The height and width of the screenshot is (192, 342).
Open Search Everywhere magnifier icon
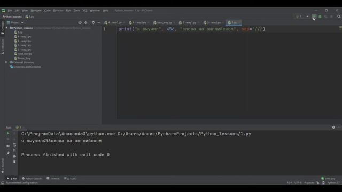[x=339, y=17]
